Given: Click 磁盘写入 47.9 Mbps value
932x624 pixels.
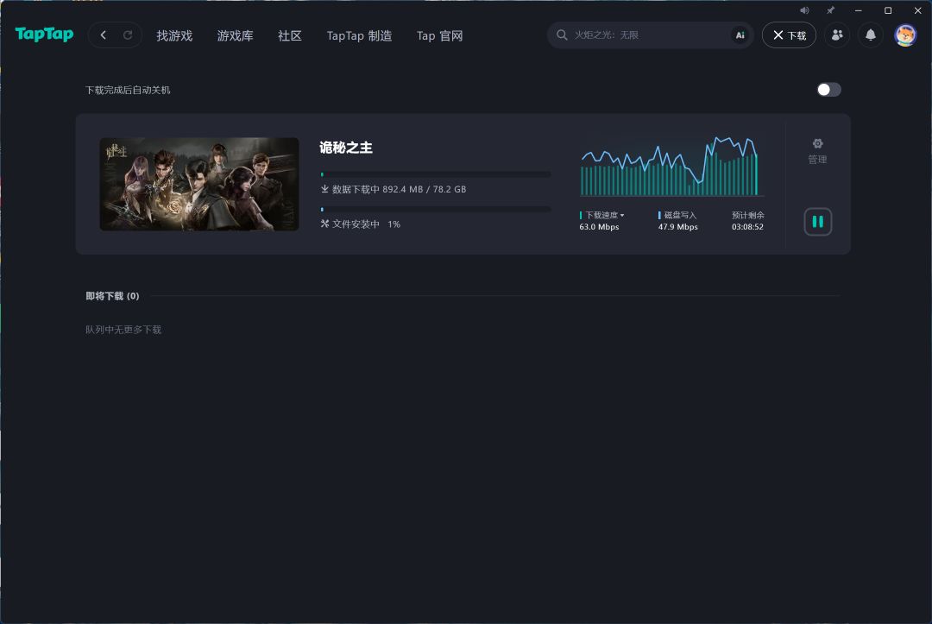Looking at the screenshot, I should (x=677, y=227).
